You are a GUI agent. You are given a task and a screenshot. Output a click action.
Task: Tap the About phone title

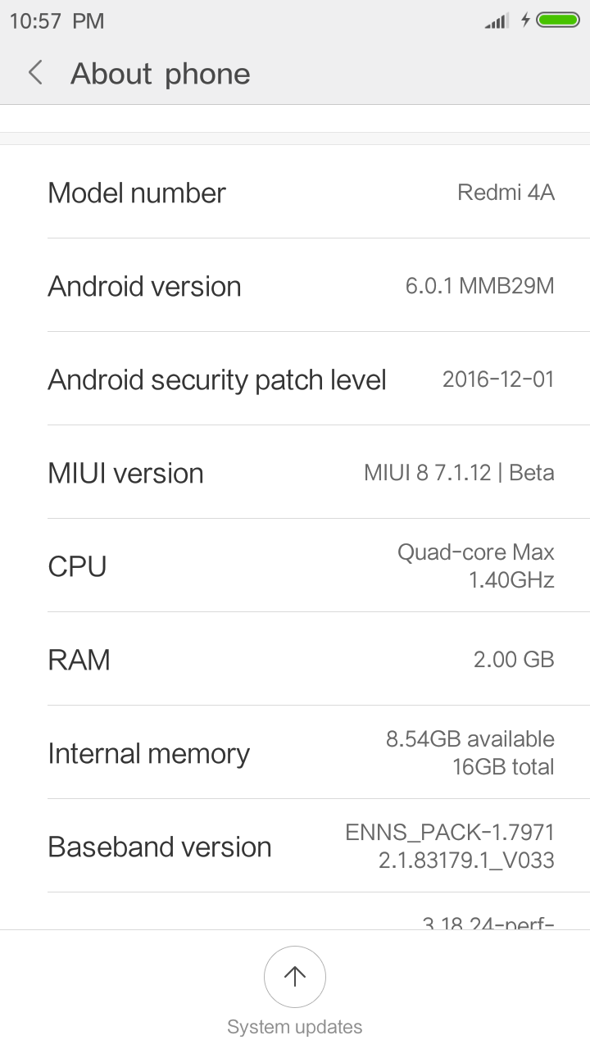161,74
